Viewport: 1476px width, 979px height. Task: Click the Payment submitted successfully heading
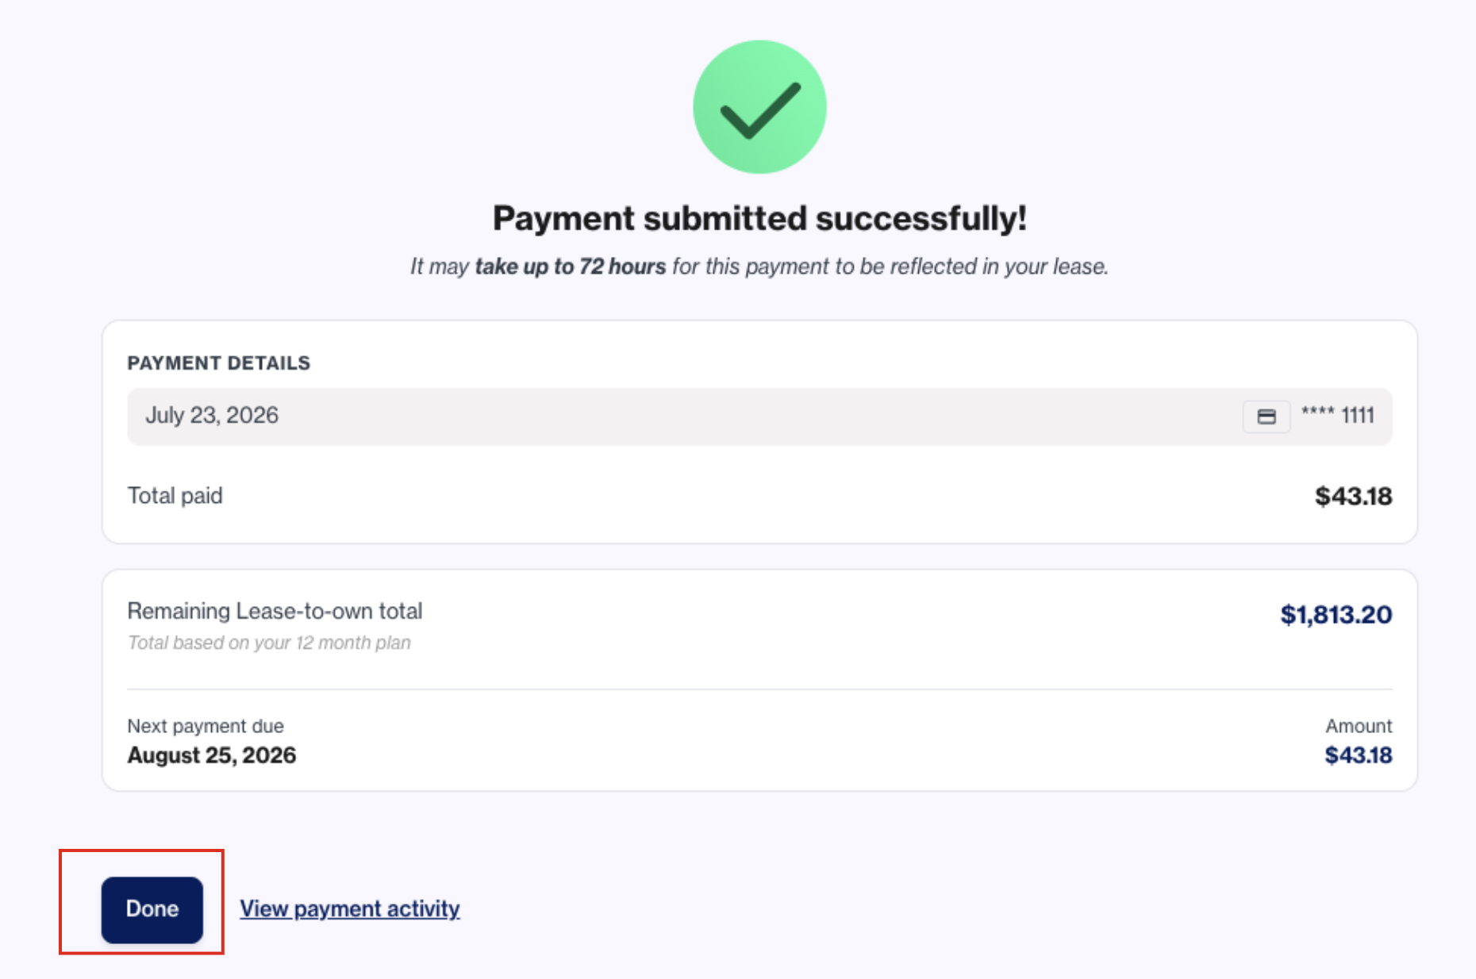[759, 218]
